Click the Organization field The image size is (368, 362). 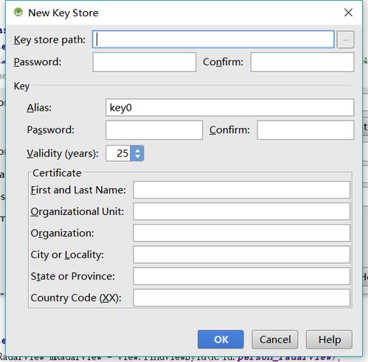tap(242, 233)
